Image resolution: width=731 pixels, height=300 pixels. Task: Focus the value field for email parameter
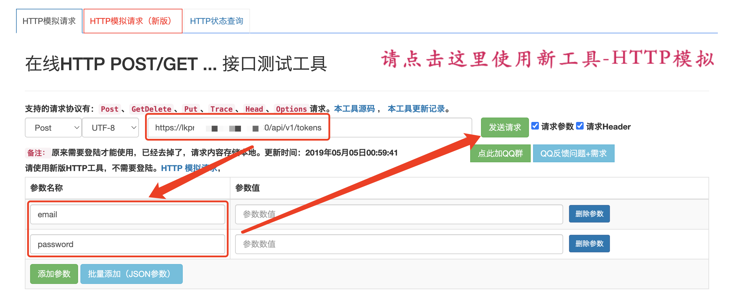click(x=399, y=214)
